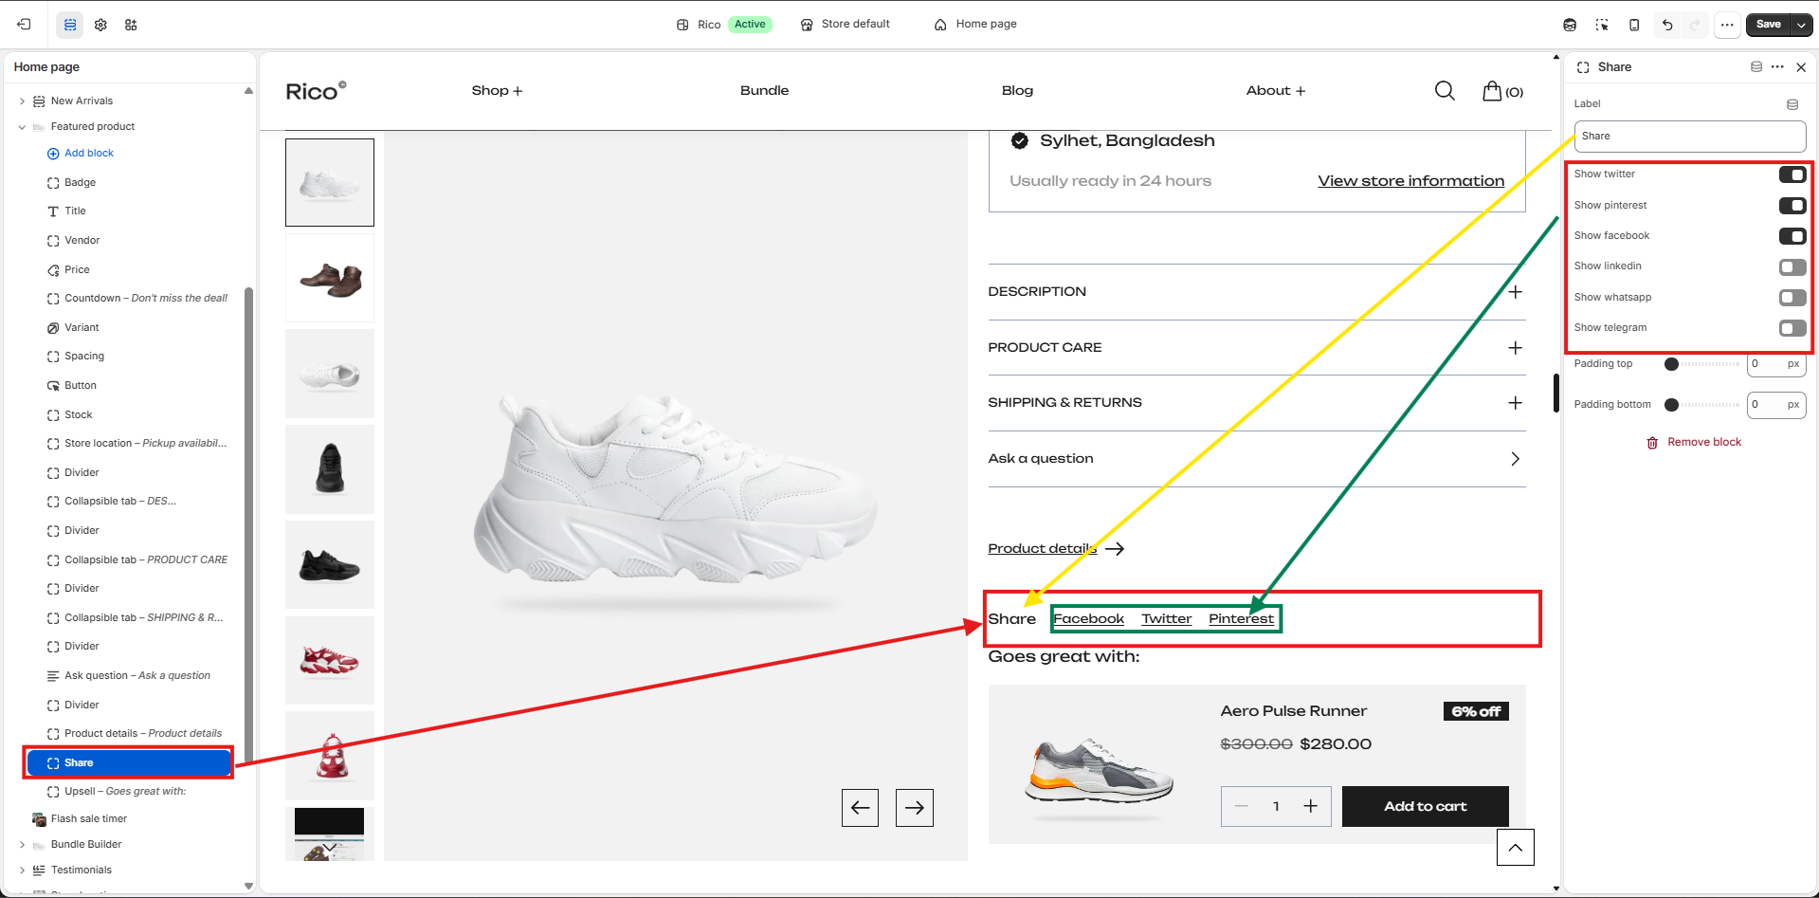Select the Countdown block in sidebar
Screen dimensions: 1819x898
point(137,299)
